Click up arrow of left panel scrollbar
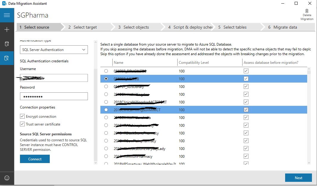Image resolution: width=317 pixels, height=186 pixels. [96, 42]
